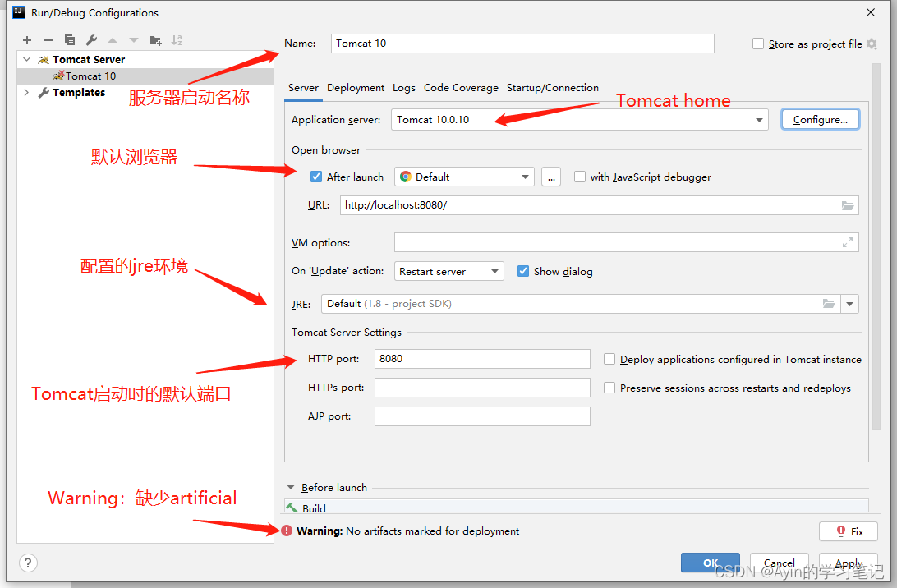This screenshot has width=897, height=588.
Task: Open JRE dropdown arrow
Action: coord(849,304)
